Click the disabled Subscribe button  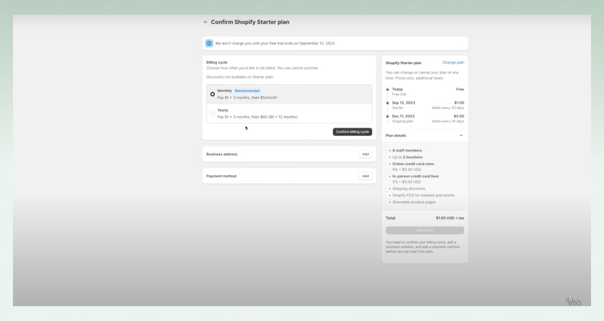tap(425, 230)
